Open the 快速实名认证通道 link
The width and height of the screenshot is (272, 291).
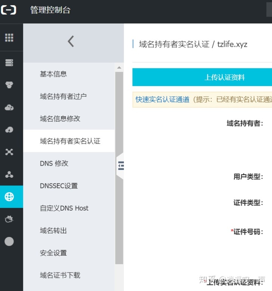click(162, 100)
